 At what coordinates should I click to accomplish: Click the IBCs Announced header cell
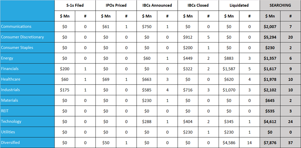(x=157, y=5)
